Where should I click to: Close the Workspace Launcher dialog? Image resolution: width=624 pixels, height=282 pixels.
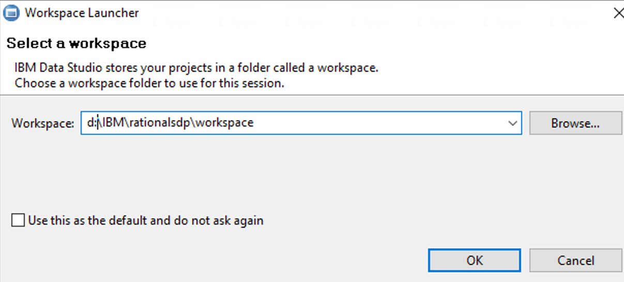(618, 13)
